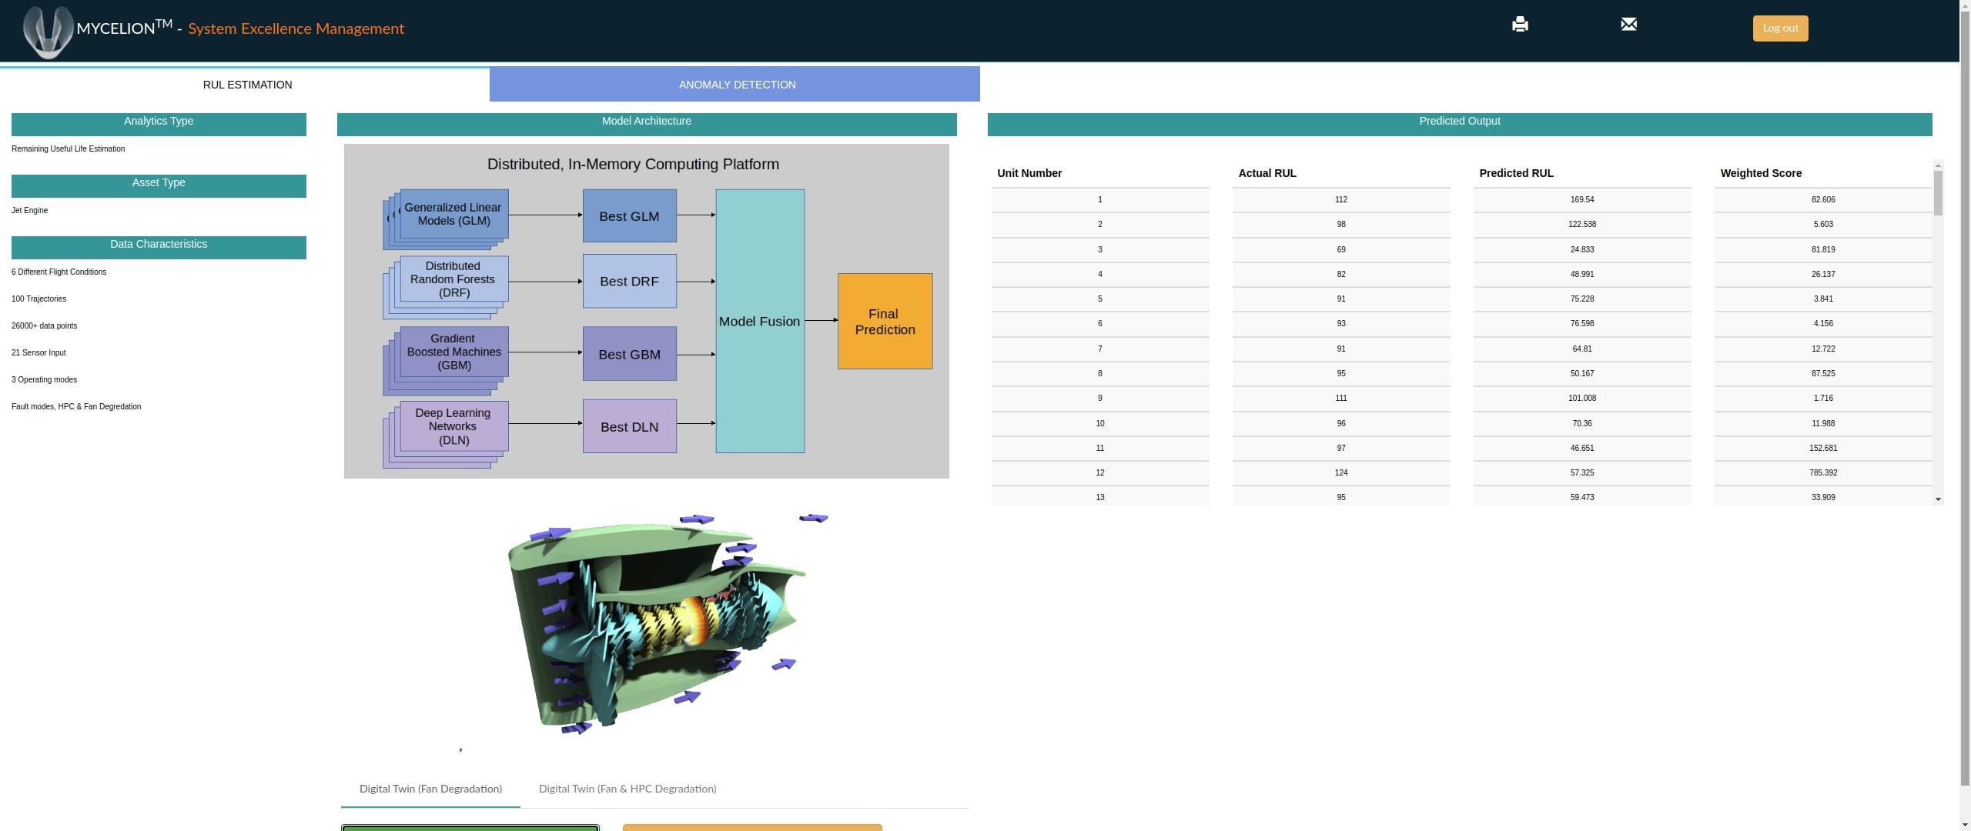Click the orange button below digital twin tabs
The image size is (1971, 831).
[751, 827]
